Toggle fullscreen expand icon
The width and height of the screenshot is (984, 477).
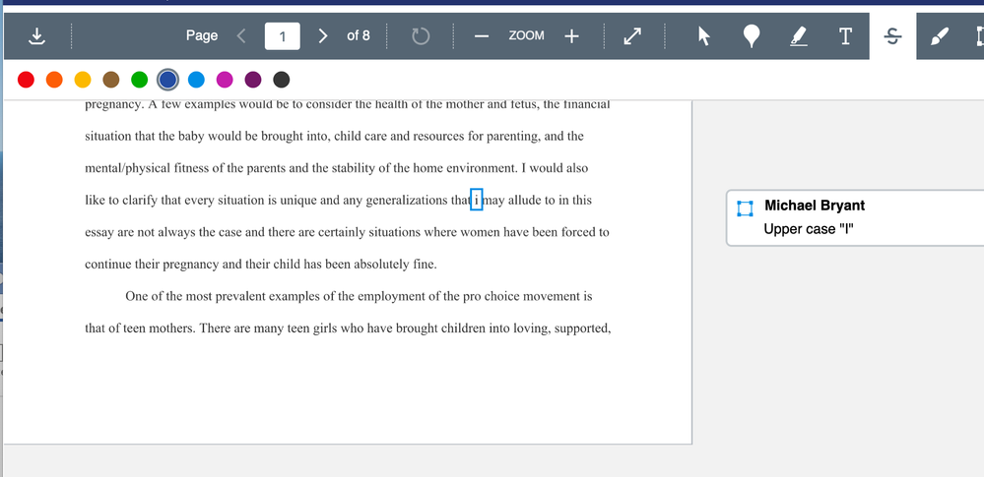pos(633,36)
